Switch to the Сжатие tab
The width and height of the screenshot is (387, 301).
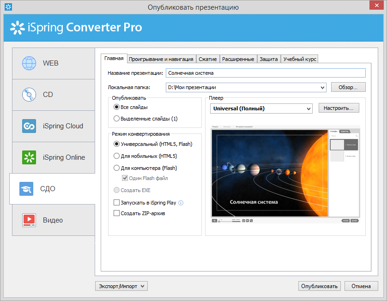[207, 59]
